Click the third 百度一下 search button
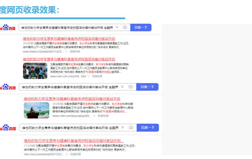The height and width of the screenshot is (159, 252). point(148,128)
